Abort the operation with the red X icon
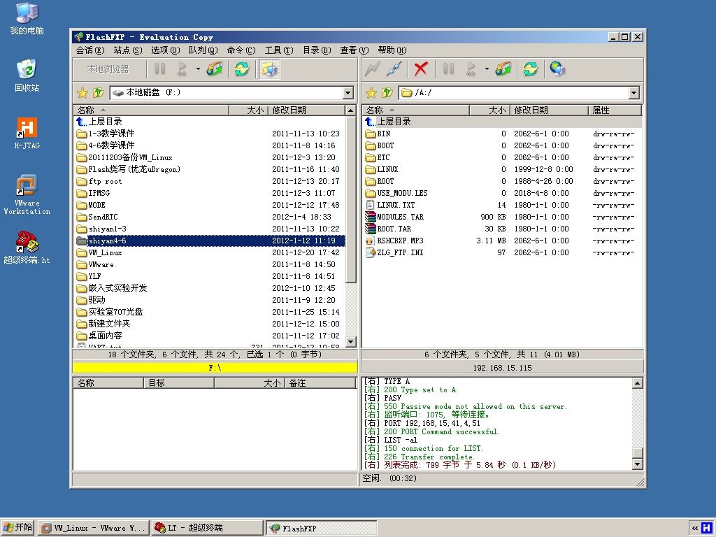Viewport: 716px width, 537px height. 420,69
